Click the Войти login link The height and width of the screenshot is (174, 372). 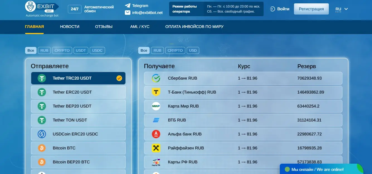point(280,9)
